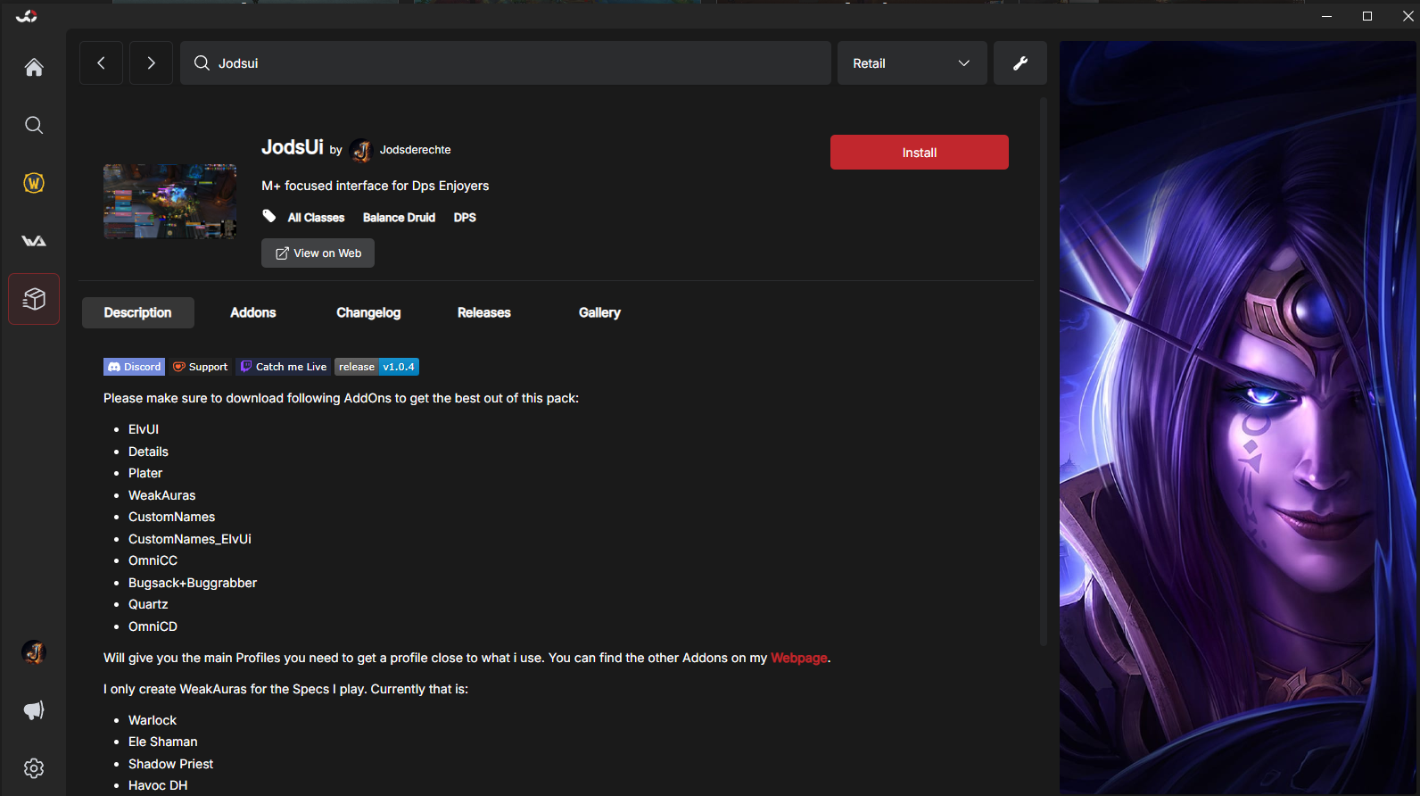This screenshot has width=1420, height=796.
Task: Click the JodsUi preview thumbnail
Action: pos(169,202)
